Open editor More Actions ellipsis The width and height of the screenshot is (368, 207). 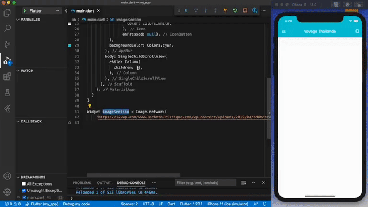pos(263,10)
